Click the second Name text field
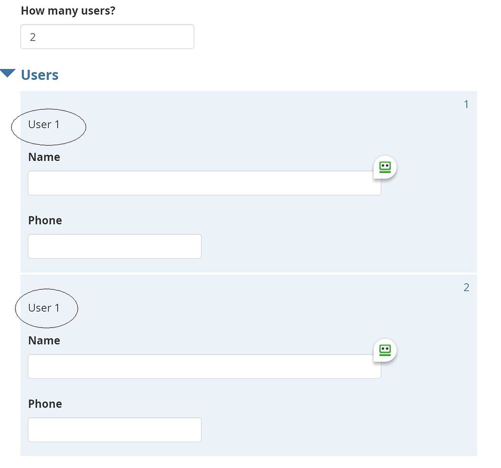This screenshot has width=501, height=468. click(204, 366)
